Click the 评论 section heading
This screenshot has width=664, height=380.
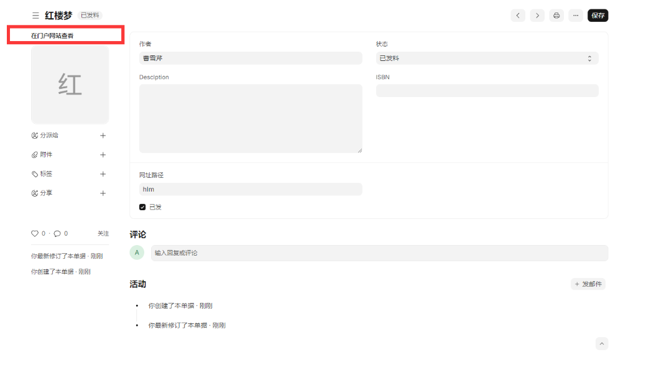[137, 234]
